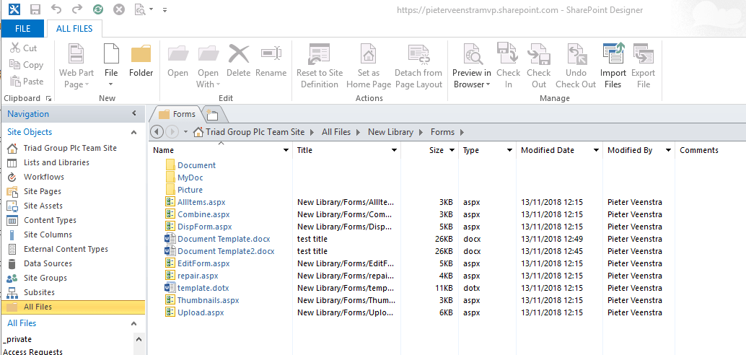This screenshot has width=746, height=355.
Task: Click the Delete button in ribbon
Action: 238,61
